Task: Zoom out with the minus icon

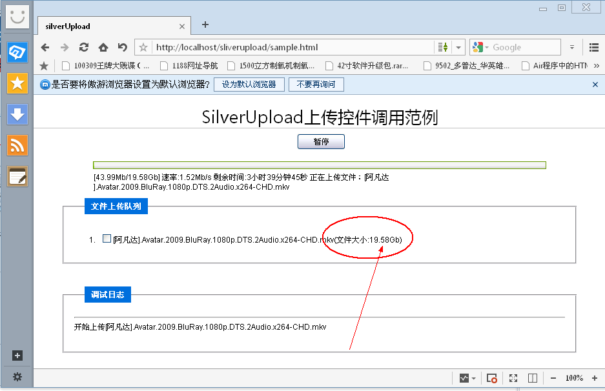Action: tap(553, 378)
